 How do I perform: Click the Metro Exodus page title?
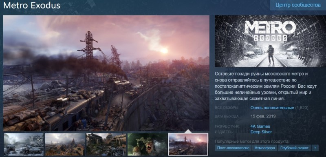pyautogui.click(x=32, y=5)
